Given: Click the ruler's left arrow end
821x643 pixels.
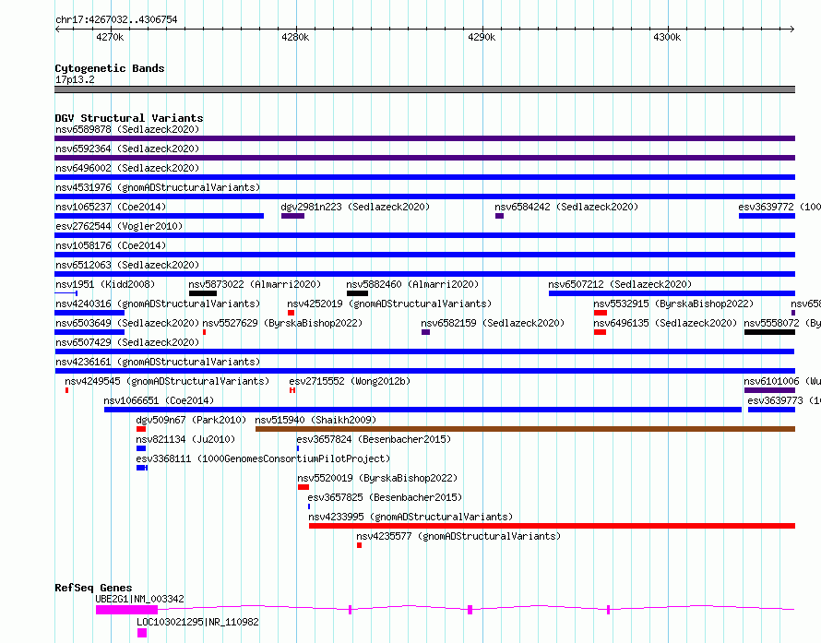Looking at the screenshot, I should [57, 29].
